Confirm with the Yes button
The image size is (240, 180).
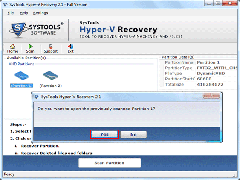click(104, 134)
